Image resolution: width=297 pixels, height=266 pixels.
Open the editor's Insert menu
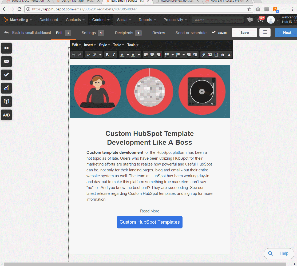[90, 45]
